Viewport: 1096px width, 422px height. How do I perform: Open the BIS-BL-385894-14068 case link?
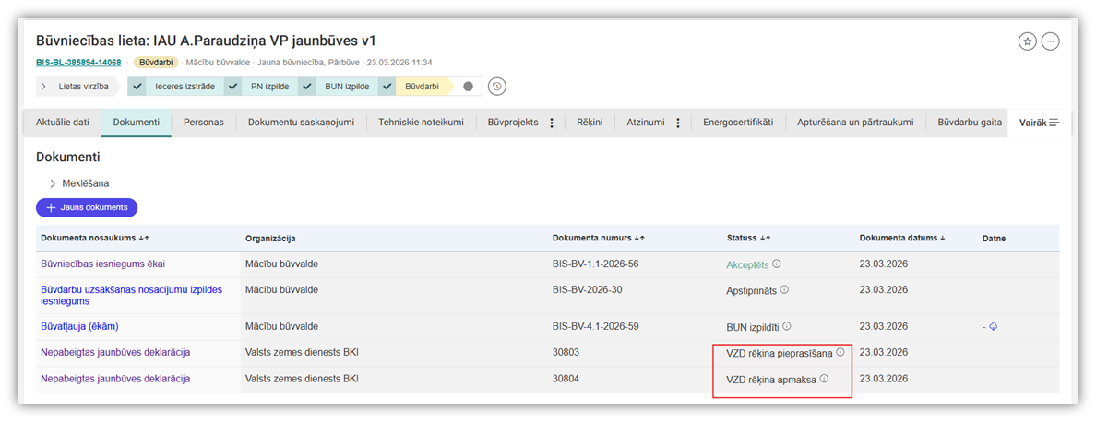(78, 63)
